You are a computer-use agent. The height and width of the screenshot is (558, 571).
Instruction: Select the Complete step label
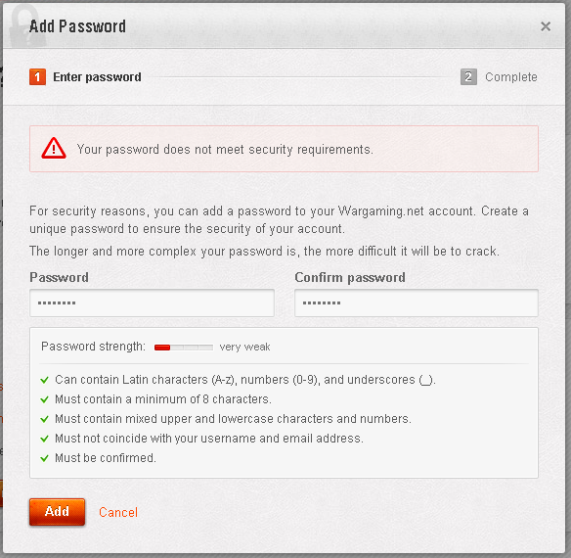511,77
